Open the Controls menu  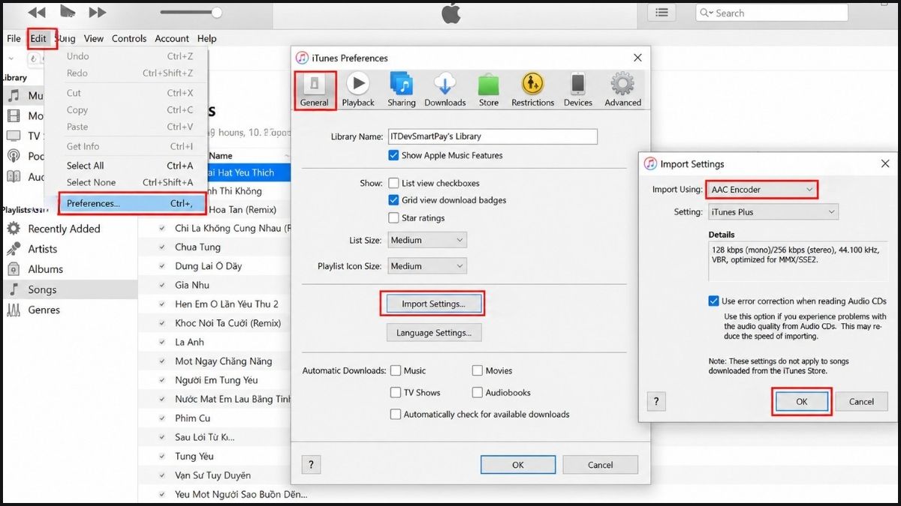pyautogui.click(x=129, y=38)
